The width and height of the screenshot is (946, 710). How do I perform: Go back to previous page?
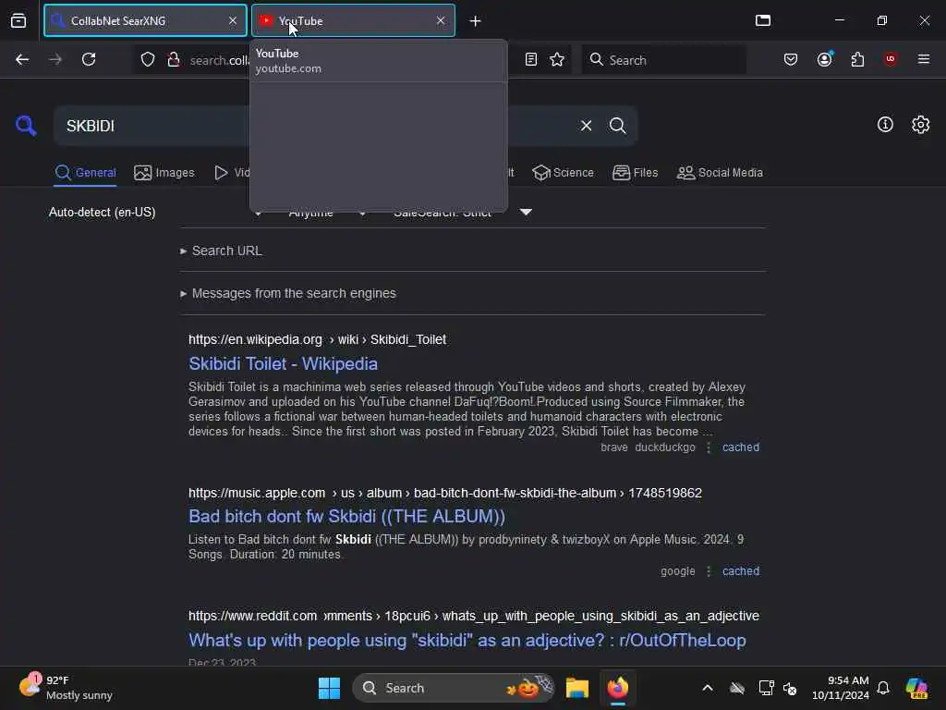point(22,59)
